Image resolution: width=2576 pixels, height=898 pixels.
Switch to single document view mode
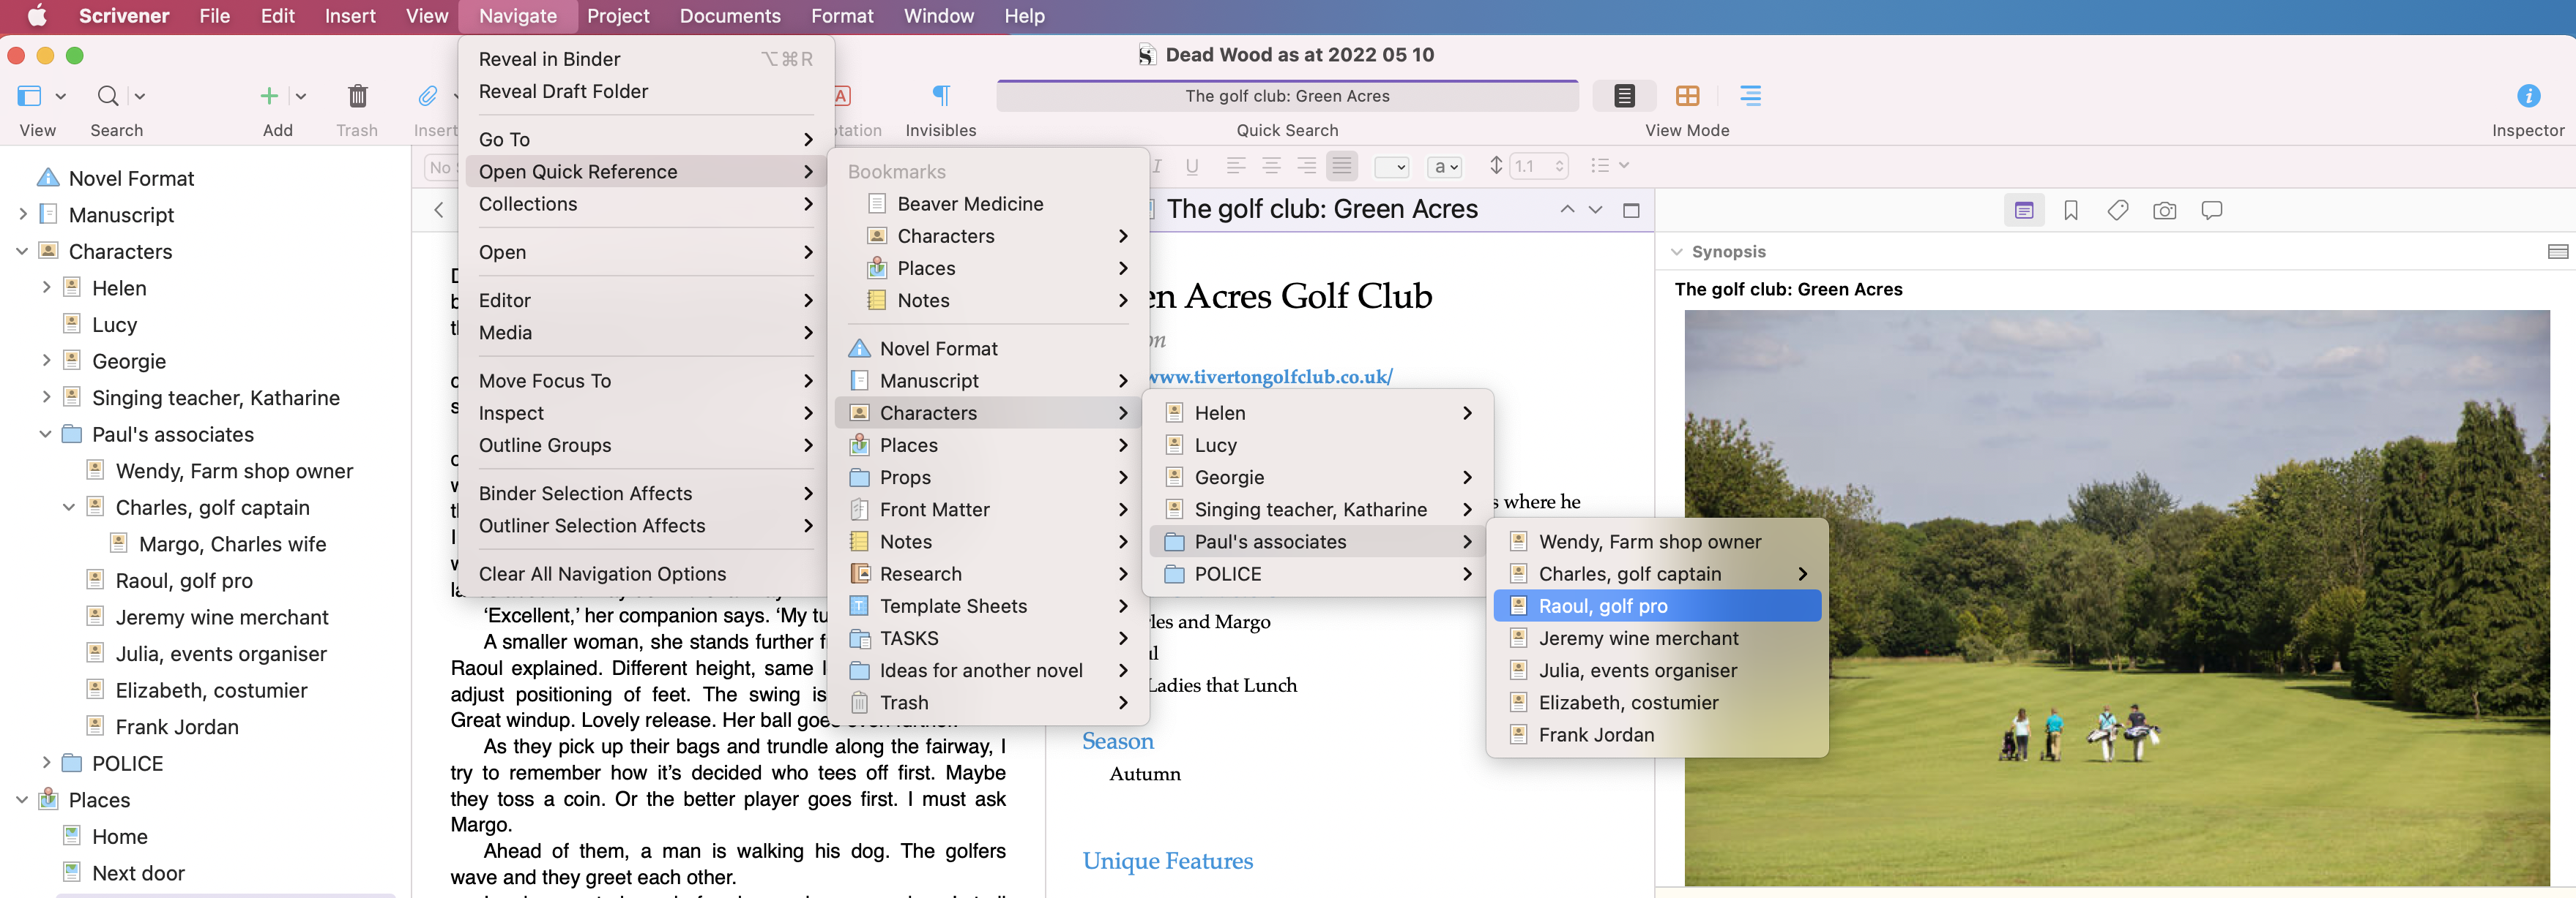pos(1624,96)
